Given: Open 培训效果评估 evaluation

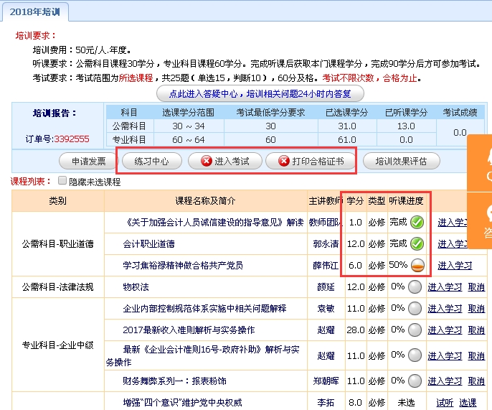Looking at the screenshot, I should point(400,162).
